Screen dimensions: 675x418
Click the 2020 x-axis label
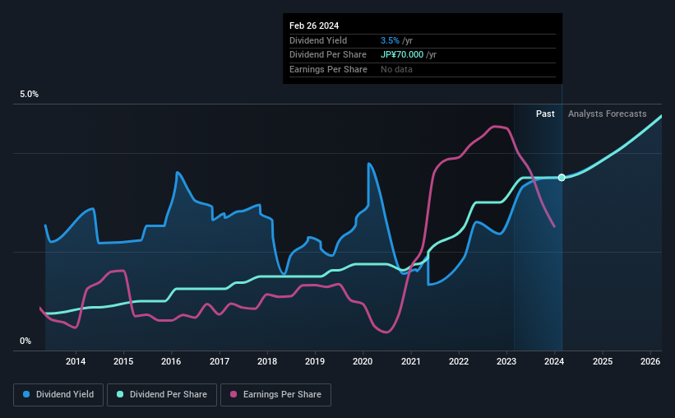click(363, 361)
